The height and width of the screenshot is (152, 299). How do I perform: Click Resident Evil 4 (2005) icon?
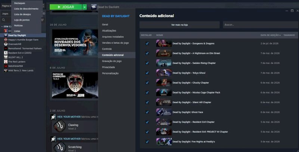pos(6,53)
